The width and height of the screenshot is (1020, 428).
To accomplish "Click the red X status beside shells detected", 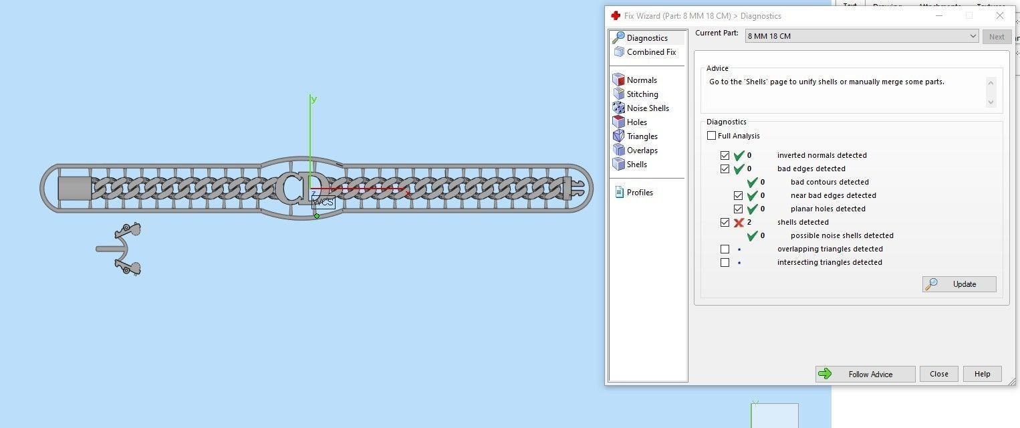I will [x=739, y=222].
